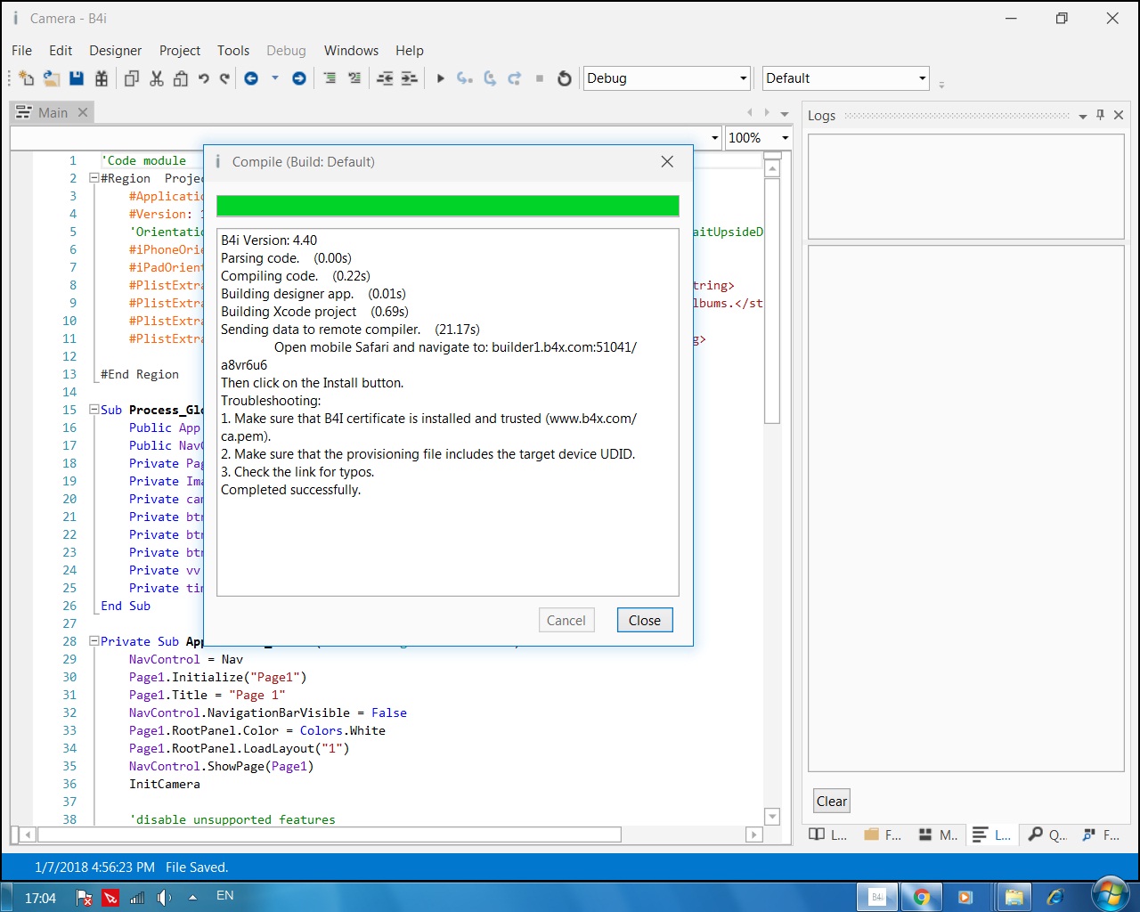The height and width of the screenshot is (912, 1140).
Task: Click the Cut scissors icon
Action: click(157, 78)
